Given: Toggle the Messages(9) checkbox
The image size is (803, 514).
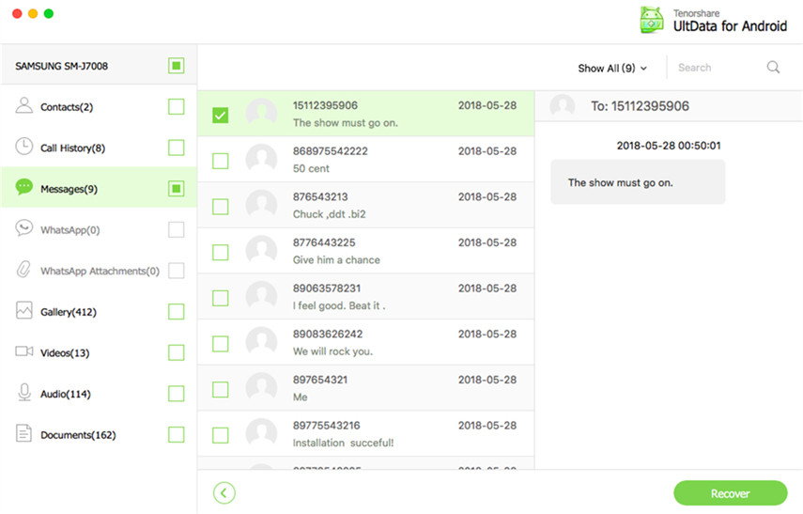Looking at the screenshot, I should [177, 189].
